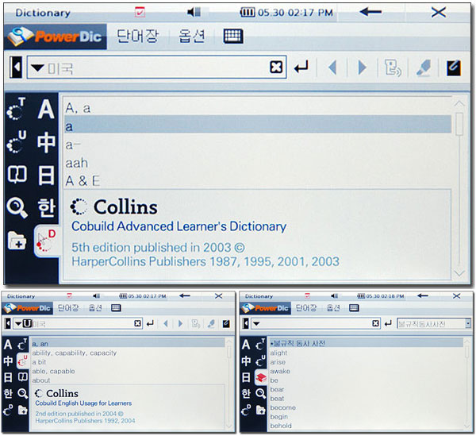Select 'become' in the irregular verbs list
The image size is (476, 436).
367,407
